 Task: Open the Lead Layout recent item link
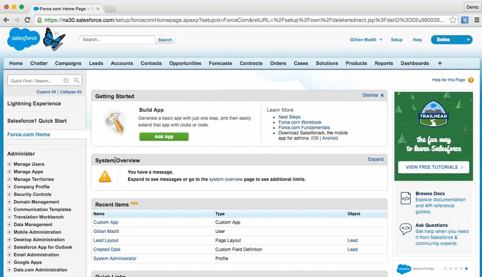tap(106, 241)
